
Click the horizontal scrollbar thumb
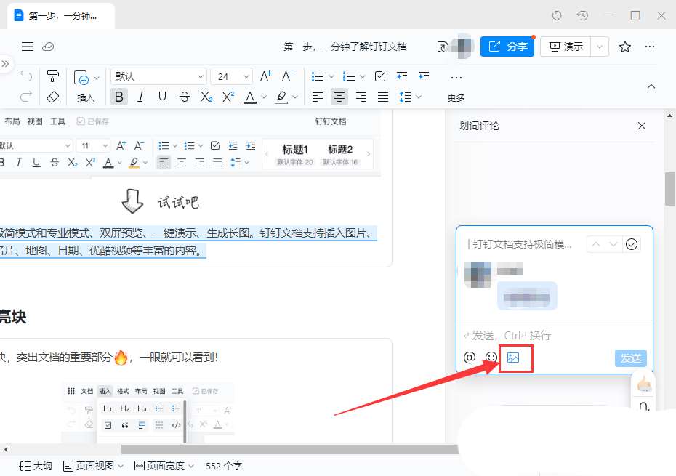pos(289,449)
